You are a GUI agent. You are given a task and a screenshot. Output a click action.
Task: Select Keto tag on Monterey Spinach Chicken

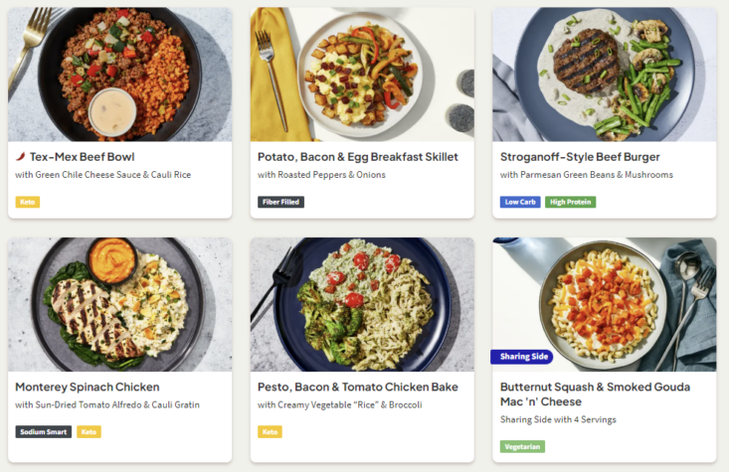[89, 432]
